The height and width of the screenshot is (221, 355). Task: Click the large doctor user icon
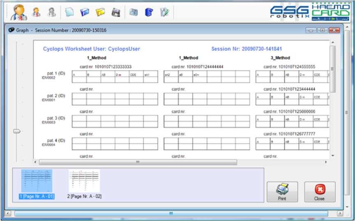(x=18, y=12)
